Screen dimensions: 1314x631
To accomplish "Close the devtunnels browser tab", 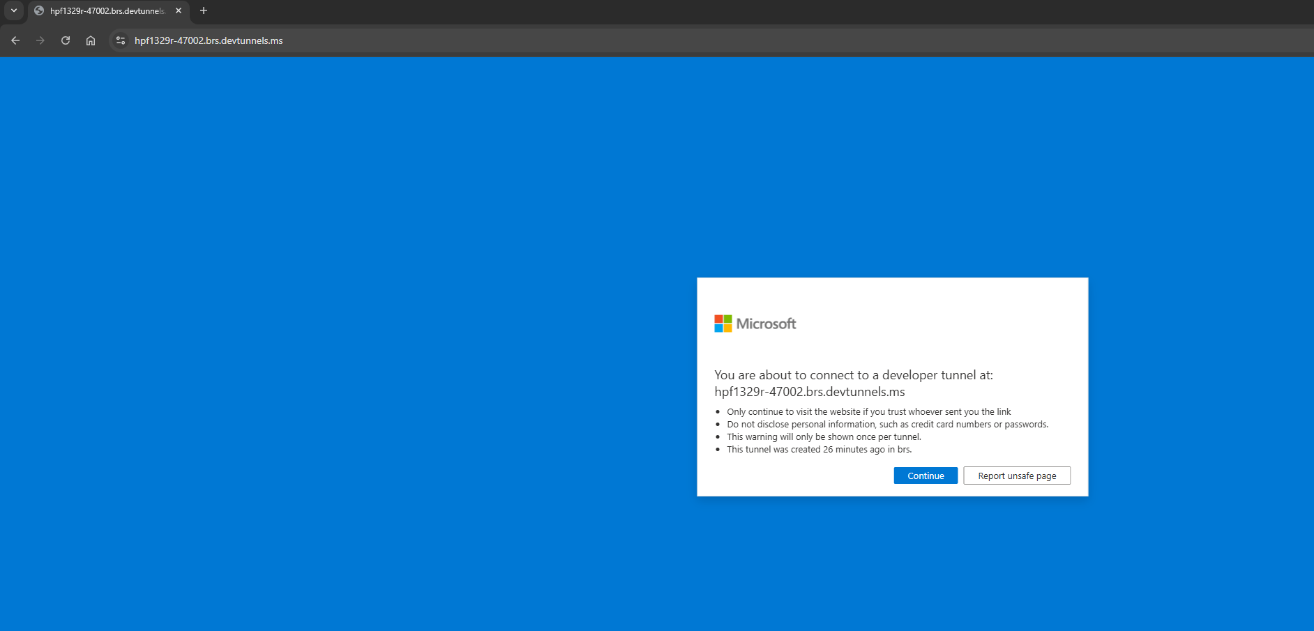I will (x=179, y=11).
